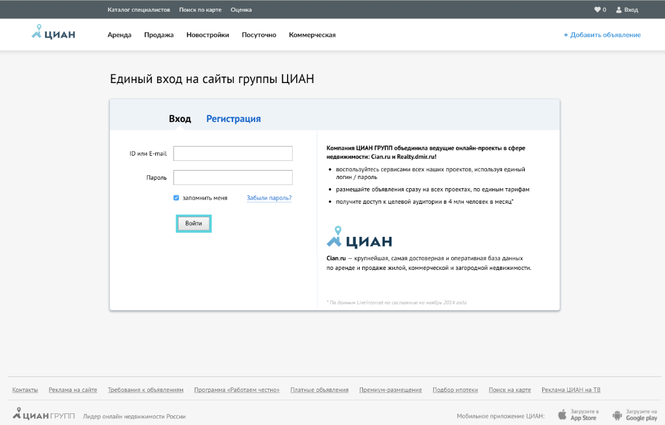This screenshot has width=665, height=425.
Task: Click '+ Добавить объявление' link
Action: (602, 35)
